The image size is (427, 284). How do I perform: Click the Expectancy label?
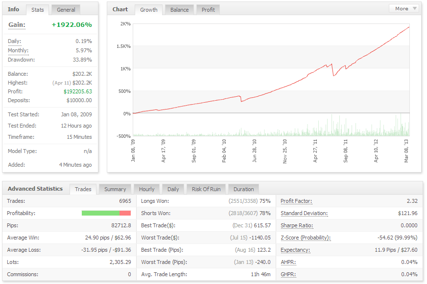[x=295, y=250]
